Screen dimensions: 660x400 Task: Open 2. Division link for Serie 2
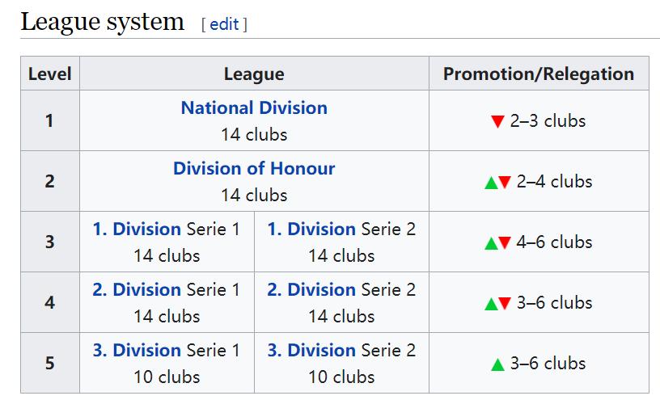[x=311, y=289]
